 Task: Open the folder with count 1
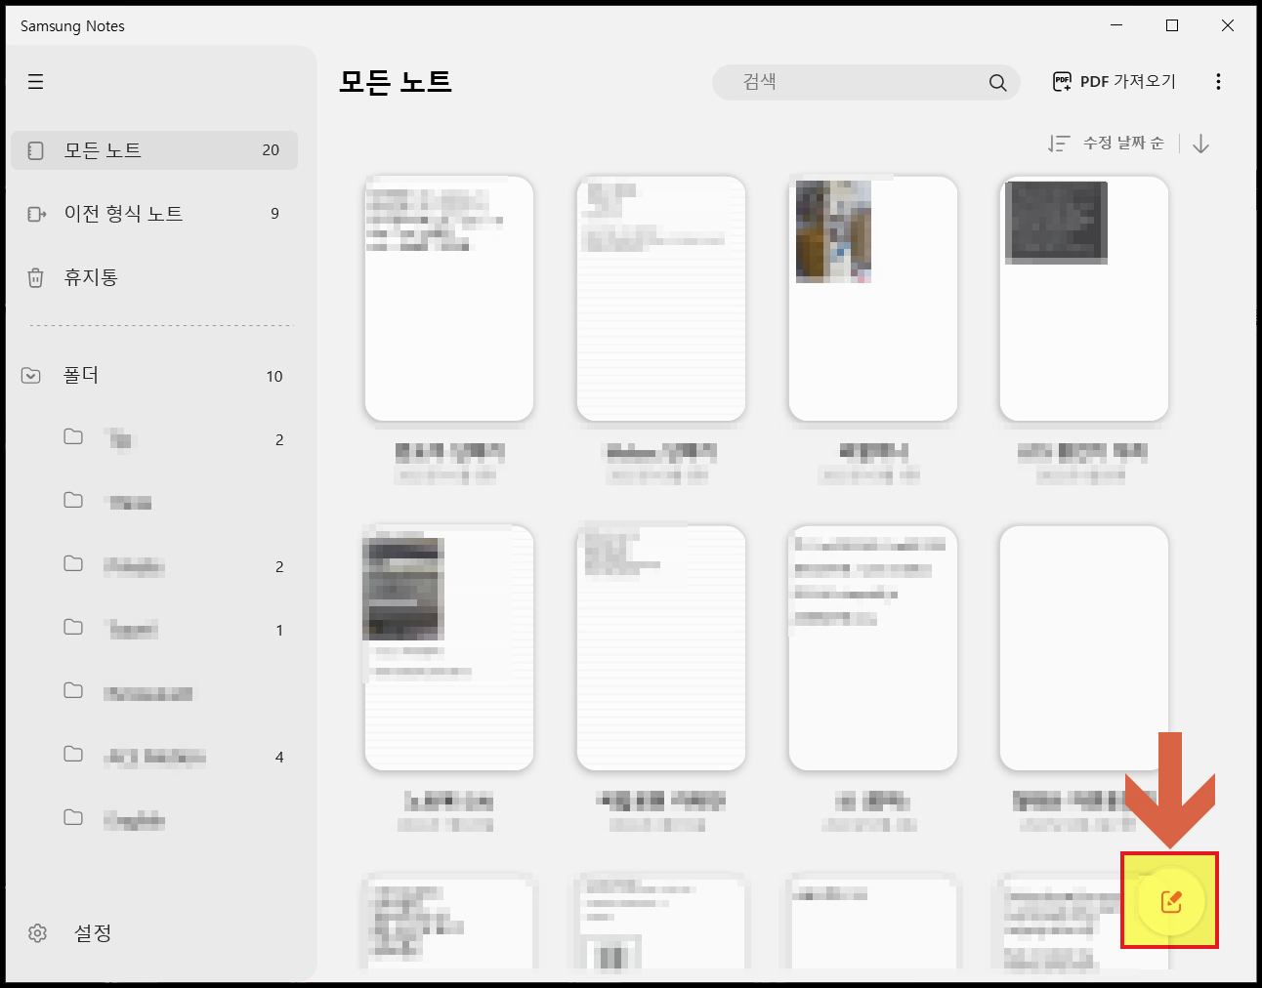[176, 630]
